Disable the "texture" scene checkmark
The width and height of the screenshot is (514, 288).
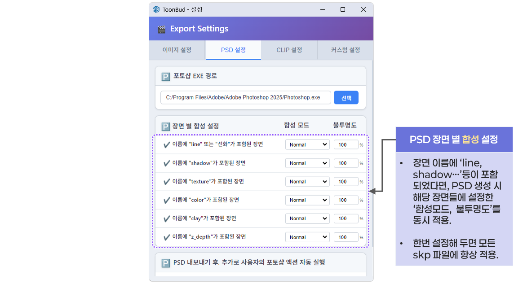click(x=167, y=181)
